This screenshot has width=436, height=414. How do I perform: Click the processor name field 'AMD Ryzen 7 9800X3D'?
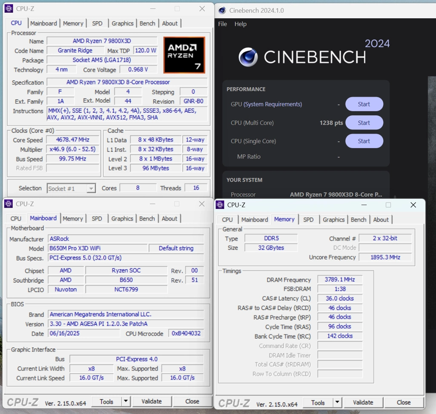(x=102, y=41)
